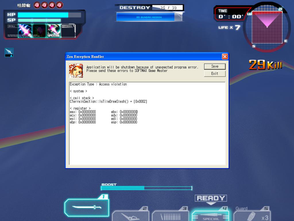Select the 'Exception Type : Access violation' line
294x221 pixels.
[98, 84]
